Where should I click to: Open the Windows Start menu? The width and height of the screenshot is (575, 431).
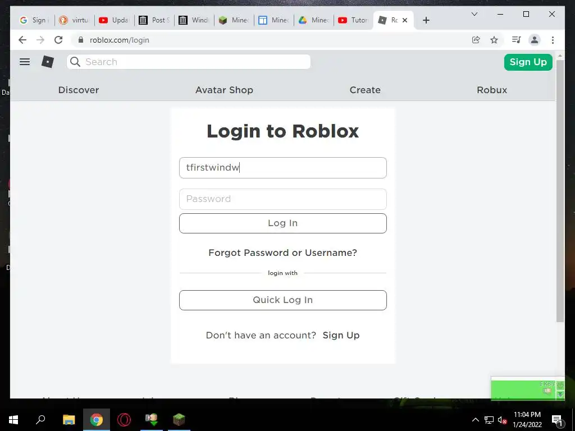pos(13,420)
